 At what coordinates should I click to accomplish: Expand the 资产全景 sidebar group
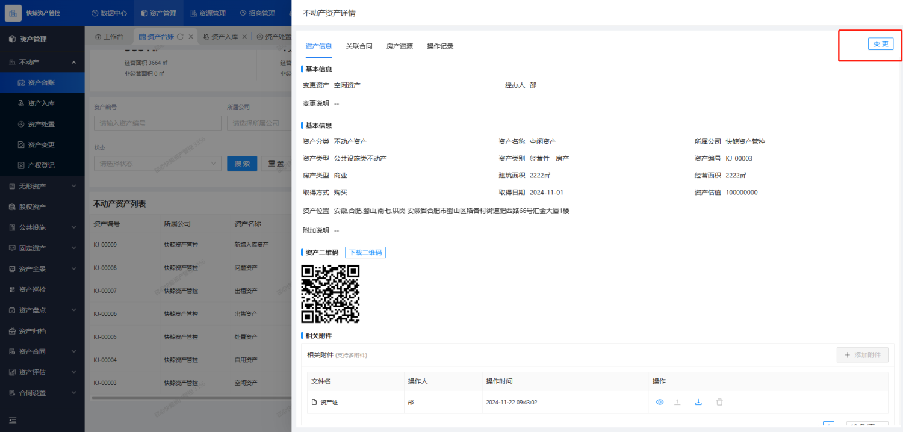click(42, 268)
